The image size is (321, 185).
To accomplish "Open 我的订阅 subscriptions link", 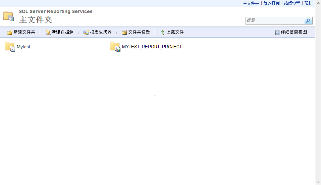I will pyautogui.click(x=271, y=3).
